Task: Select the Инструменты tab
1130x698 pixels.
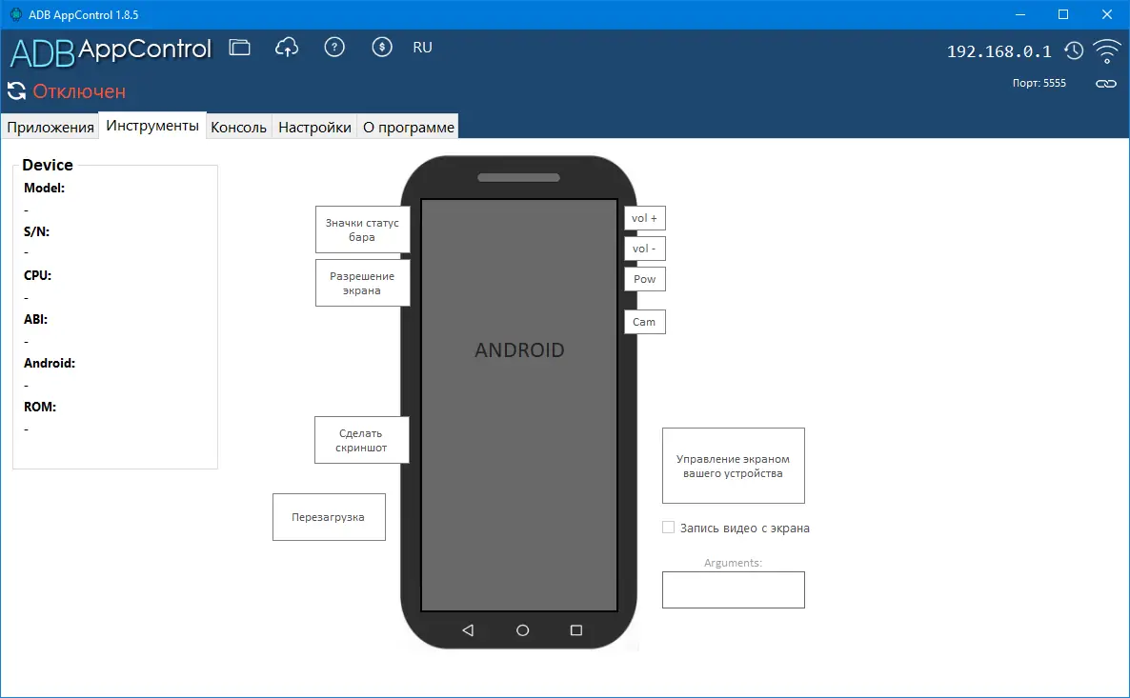Action: coord(152,126)
